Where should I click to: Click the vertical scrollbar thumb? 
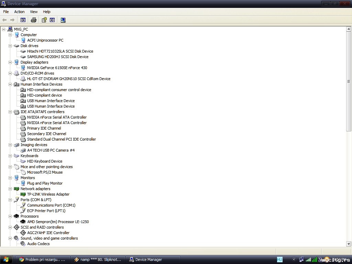349,81
